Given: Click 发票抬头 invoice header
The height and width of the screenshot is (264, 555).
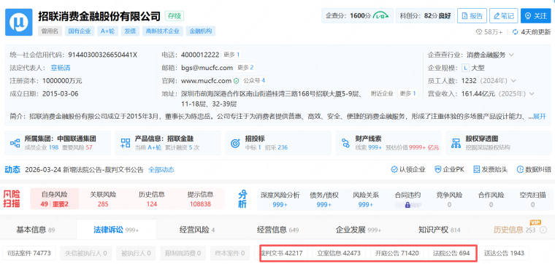Looking at the screenshot, I should tap(491, 170).
